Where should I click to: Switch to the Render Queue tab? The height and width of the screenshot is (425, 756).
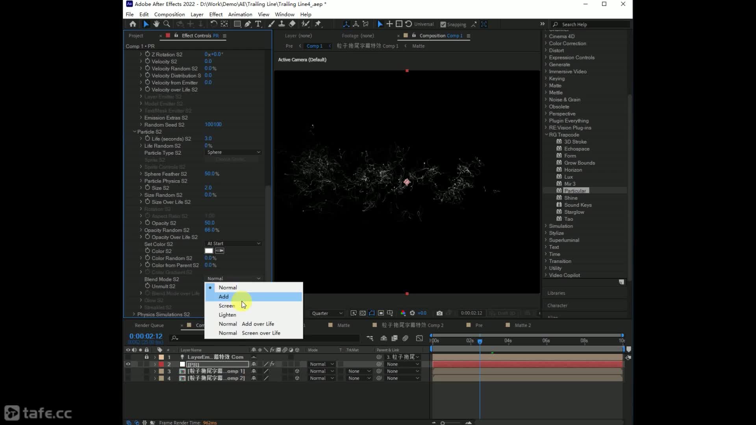(149, 325)
